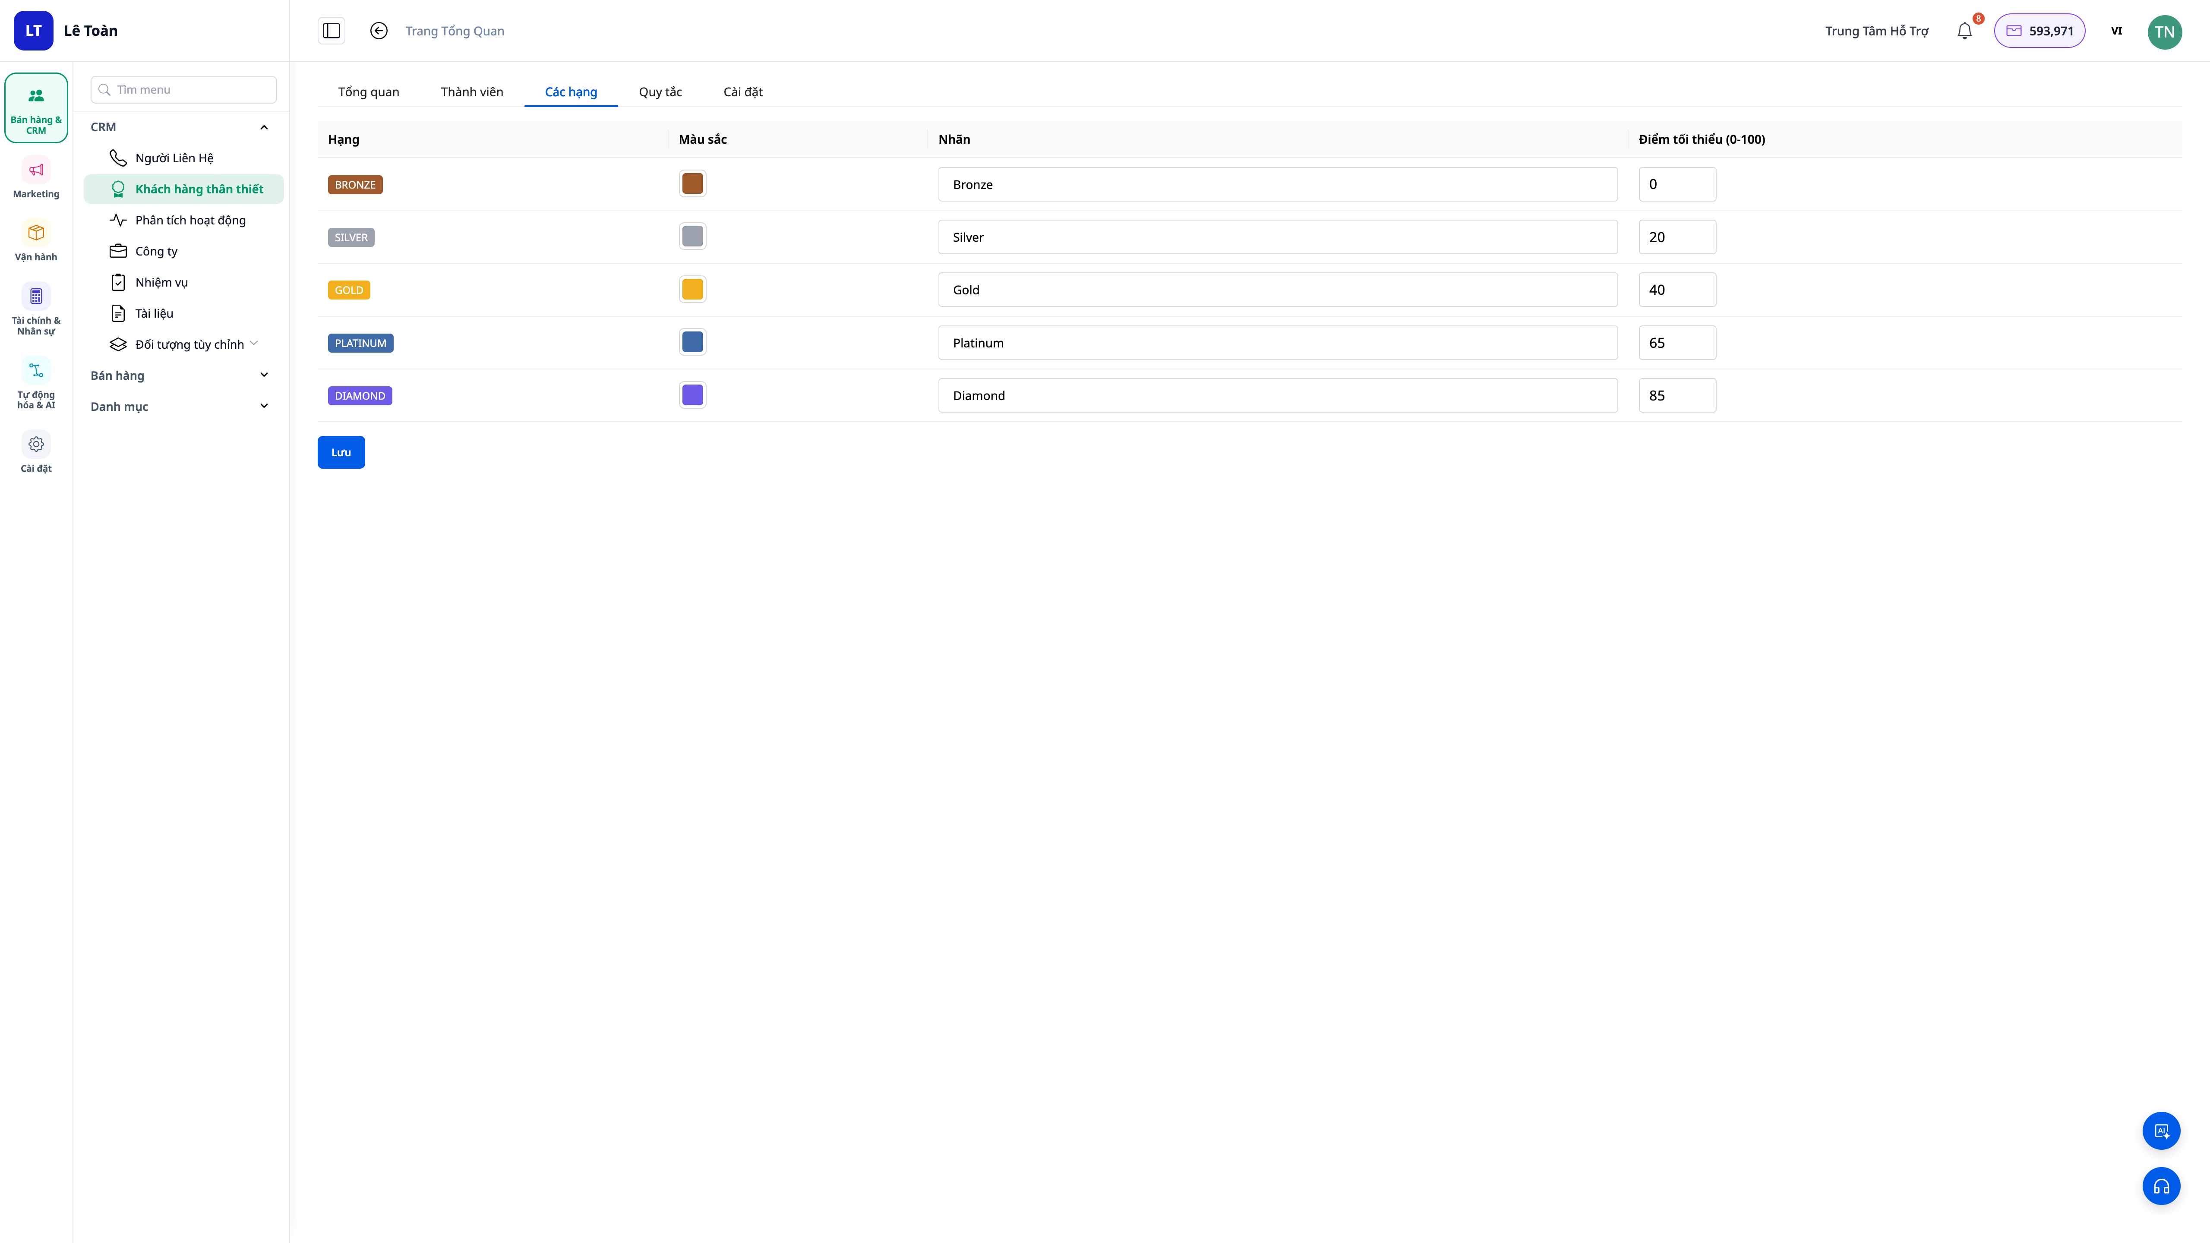Click the Màu sắc column header
2210x1243 pixels.
(x=703, y=139)
